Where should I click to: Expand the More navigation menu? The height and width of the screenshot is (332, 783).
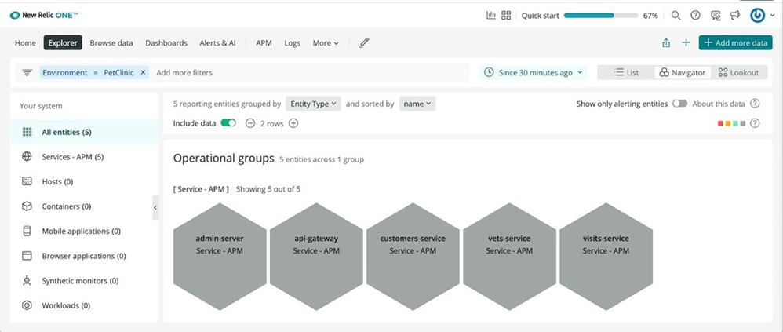[326, 43]
